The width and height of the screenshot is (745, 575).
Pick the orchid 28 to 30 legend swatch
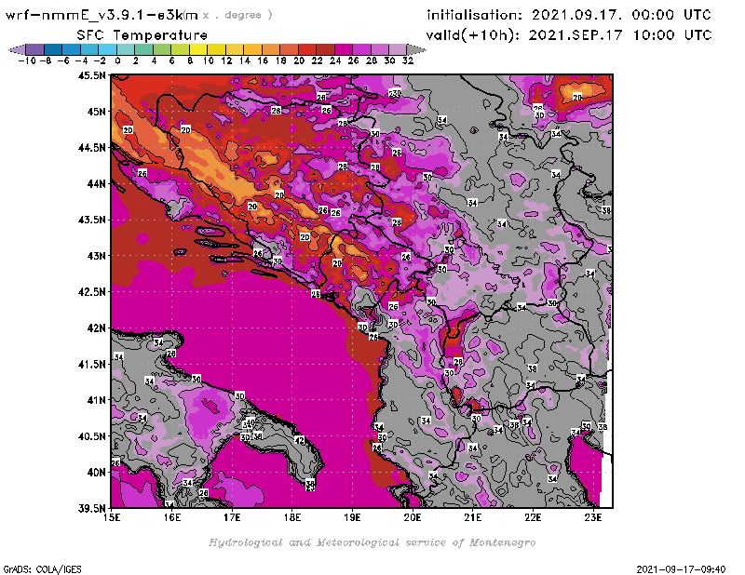pyautogui.click(x=380, y=50)
